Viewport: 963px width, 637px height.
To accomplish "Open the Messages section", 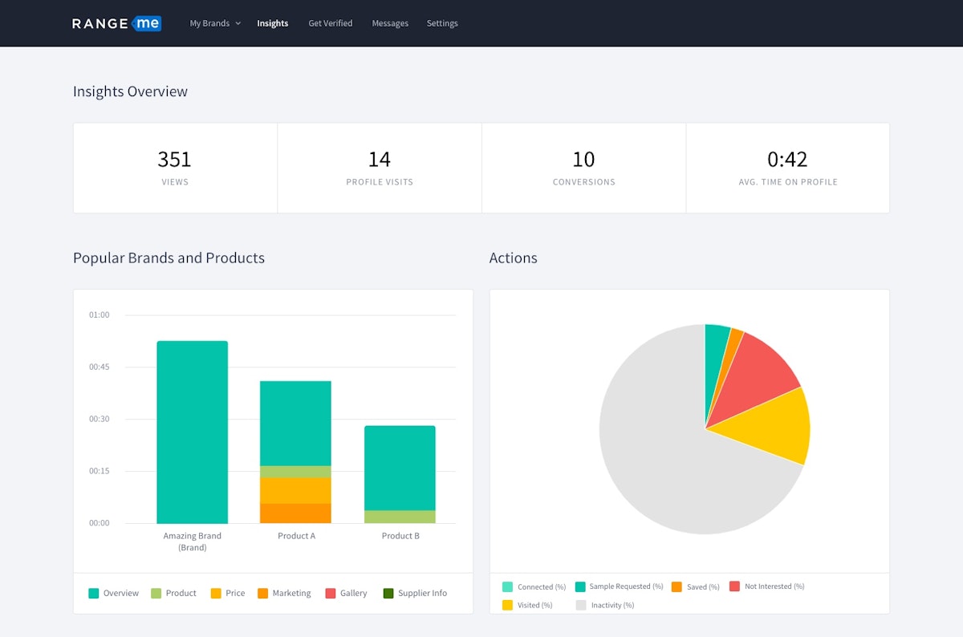I will pyautogui.click(x=390, y=23).
